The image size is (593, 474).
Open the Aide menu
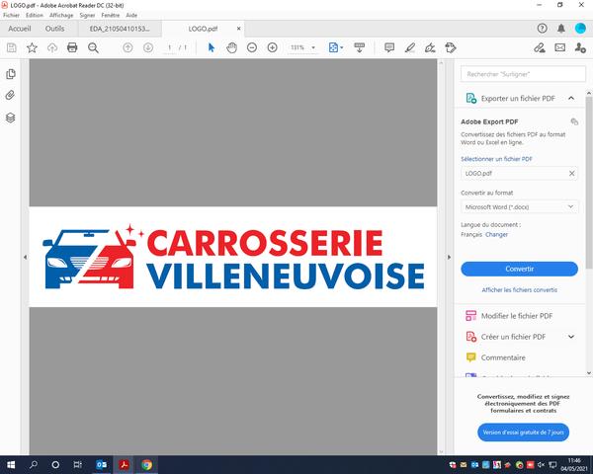131,15
